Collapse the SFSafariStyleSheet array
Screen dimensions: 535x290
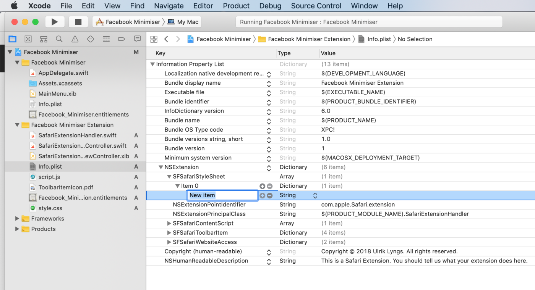click(x=169, y=177)
